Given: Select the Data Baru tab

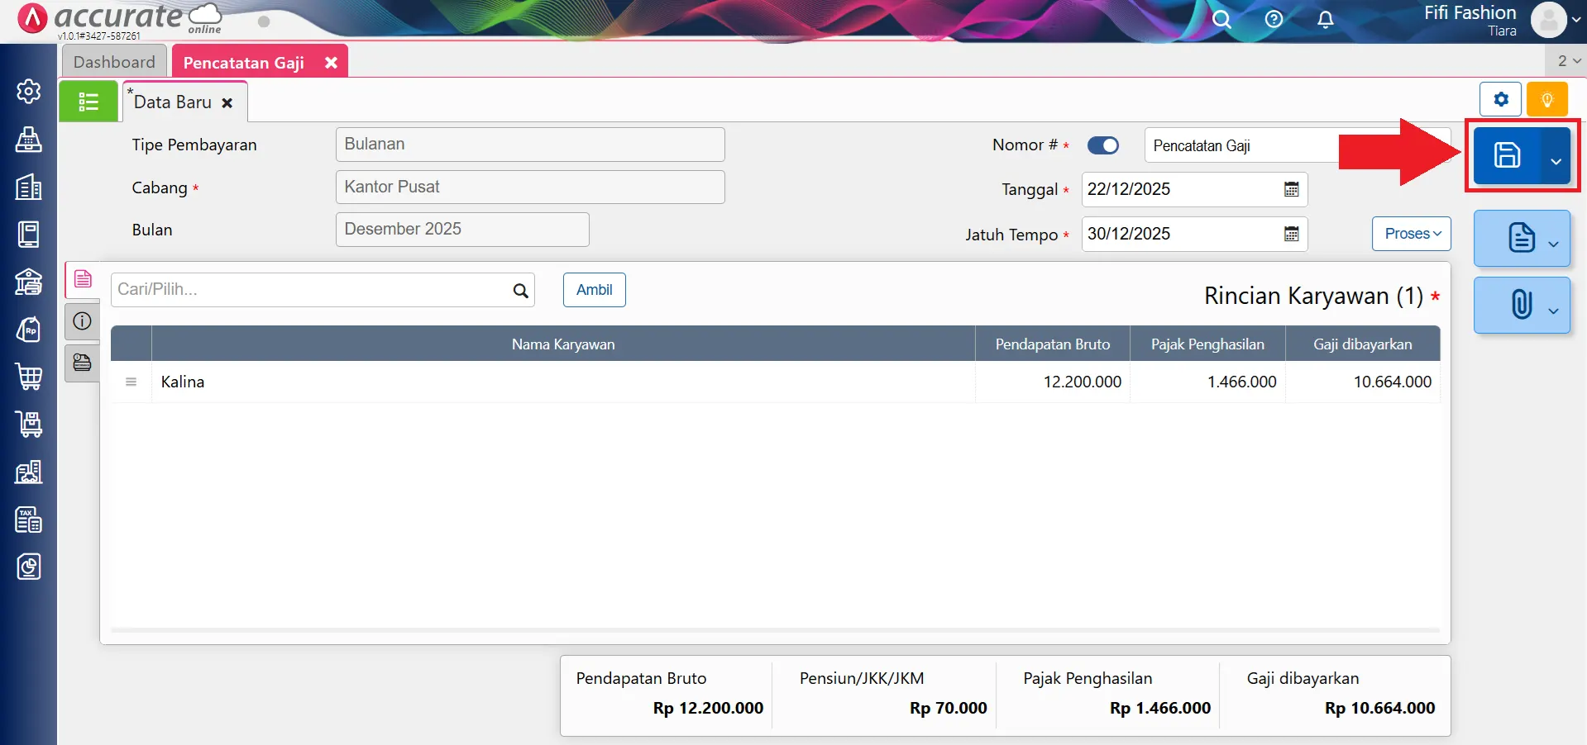Looking at the screenshot, I should point(173,102).
